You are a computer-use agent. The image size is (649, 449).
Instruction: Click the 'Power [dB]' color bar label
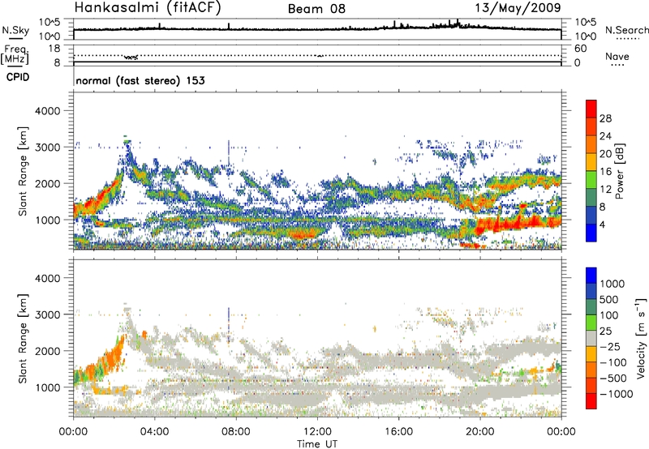(619, 171)
